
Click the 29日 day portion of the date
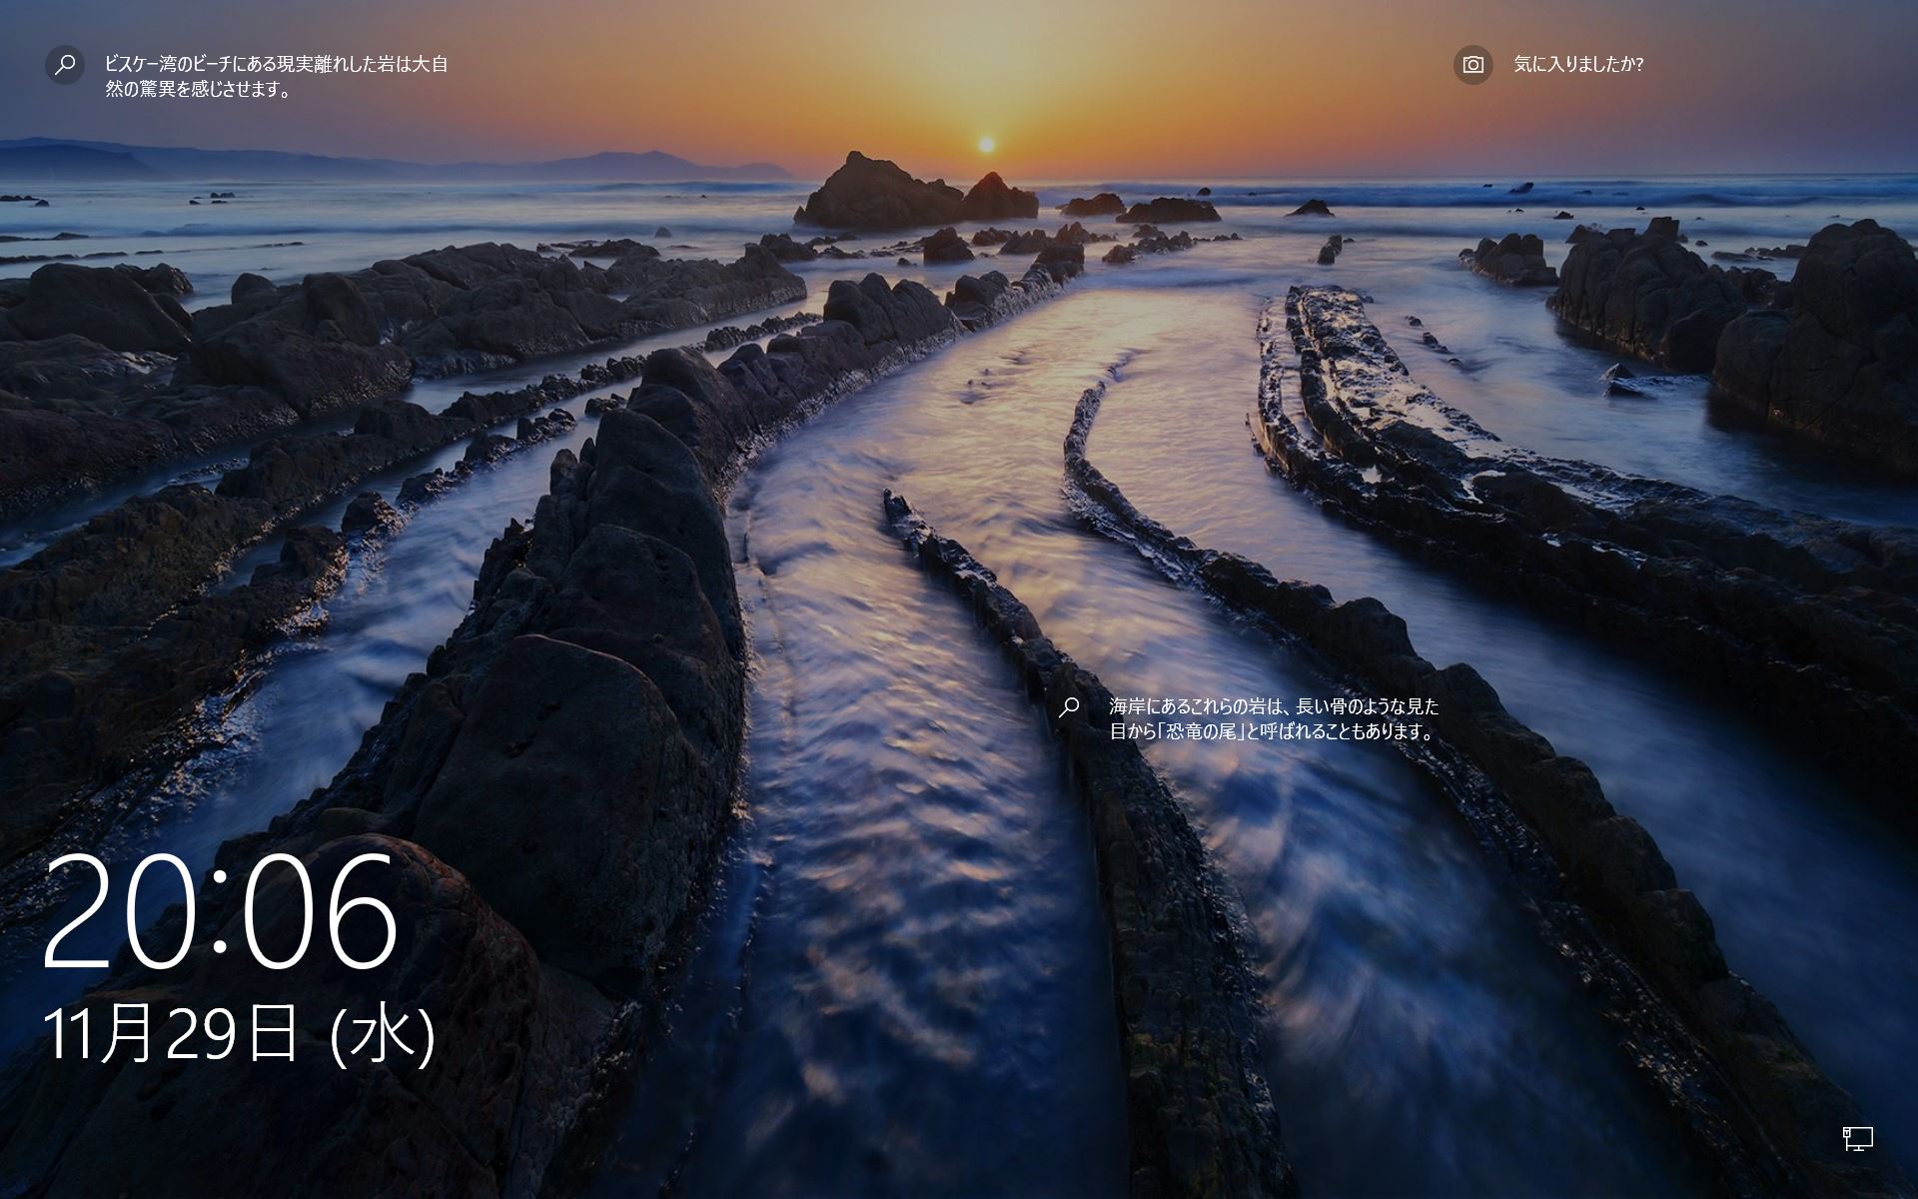click(232, 1034)
